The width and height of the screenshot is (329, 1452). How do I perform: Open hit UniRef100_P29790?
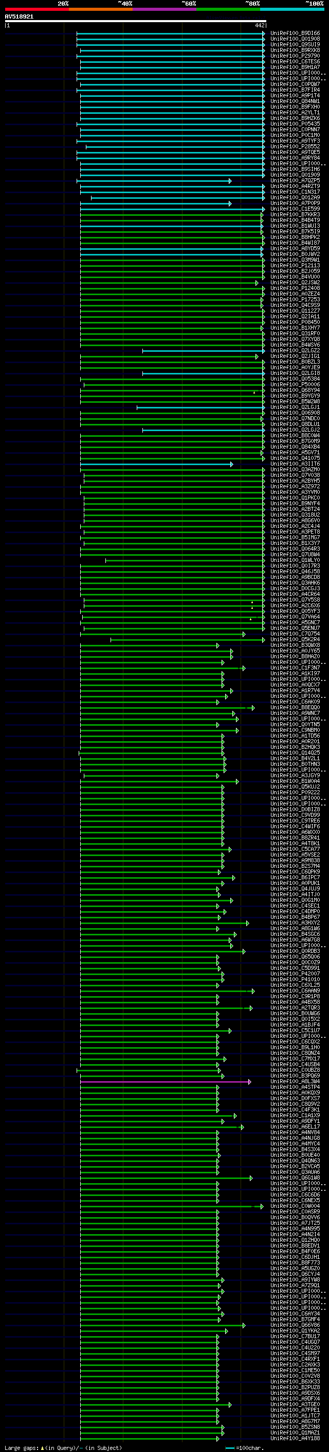[295, 56]
